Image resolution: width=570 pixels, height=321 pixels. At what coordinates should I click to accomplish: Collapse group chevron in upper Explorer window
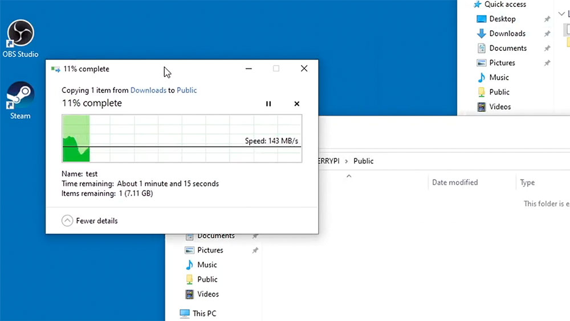561,14
